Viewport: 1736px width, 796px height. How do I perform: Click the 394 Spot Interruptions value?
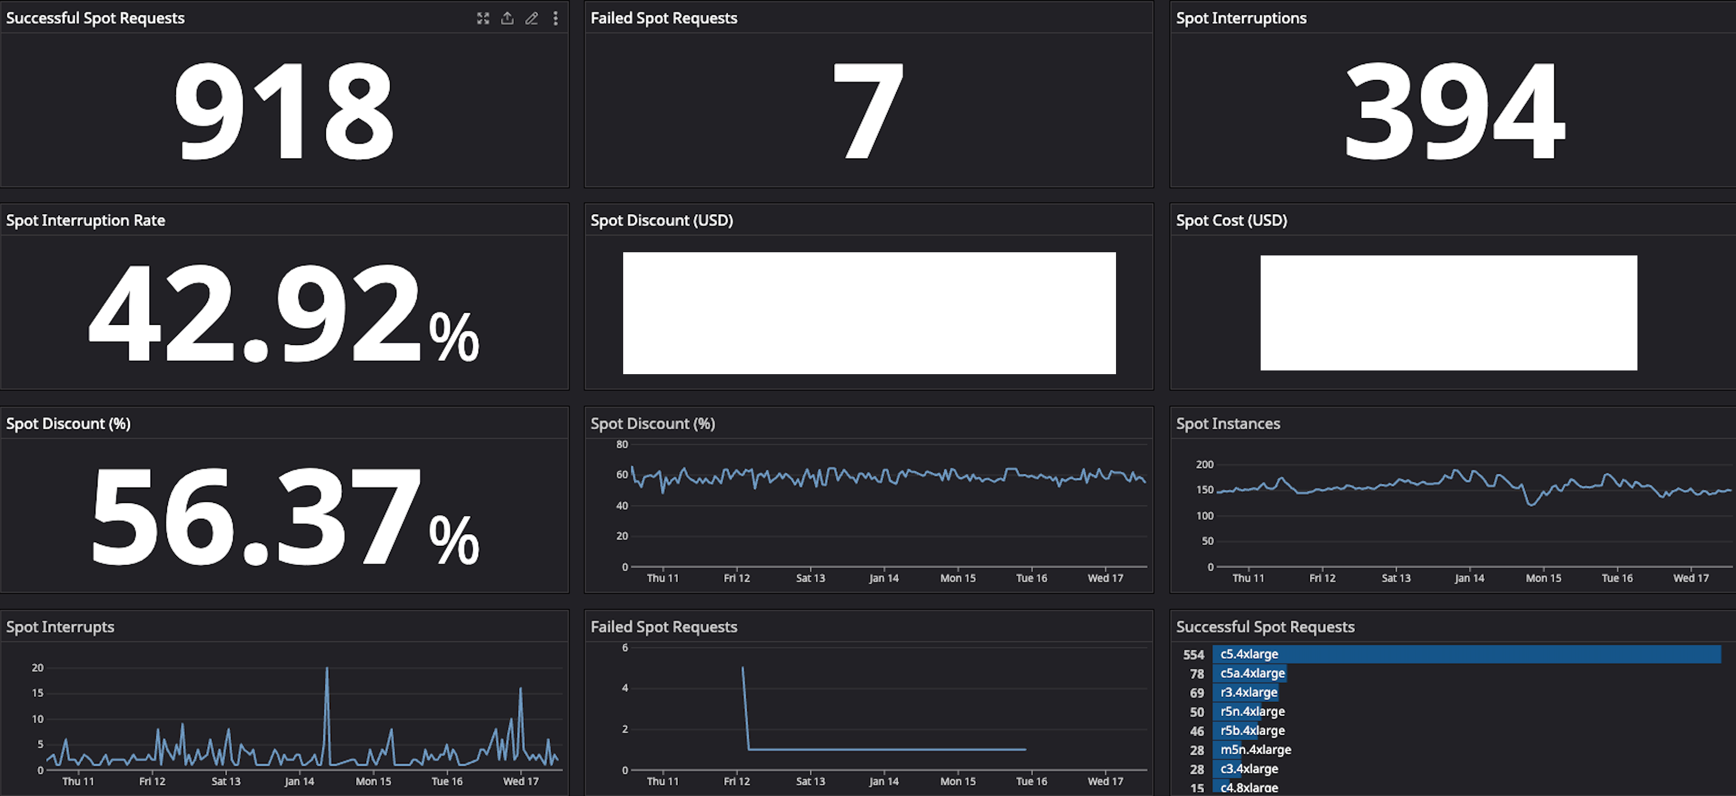pos(1454,111)
